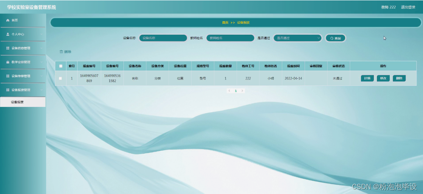This screenshot has height=194, width=423.
Task: Go to previous page arrow
Action: pyautogui.click(x=229, y=91)
